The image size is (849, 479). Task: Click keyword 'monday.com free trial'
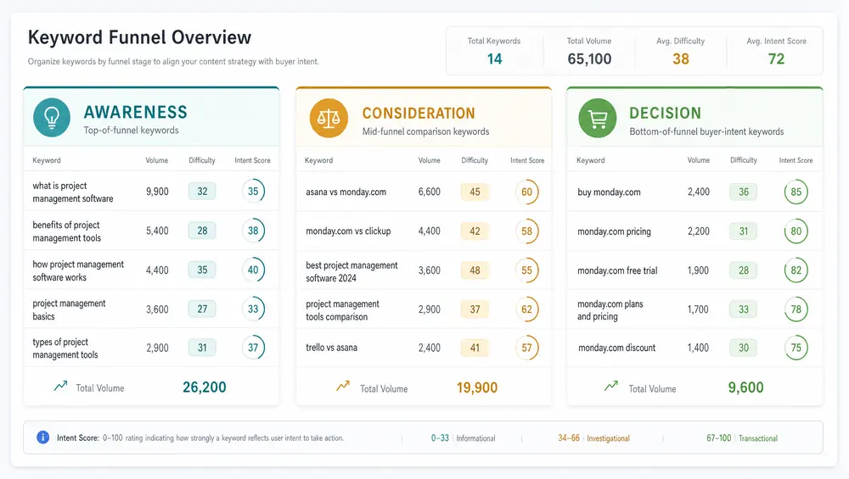tap(617, 270)
